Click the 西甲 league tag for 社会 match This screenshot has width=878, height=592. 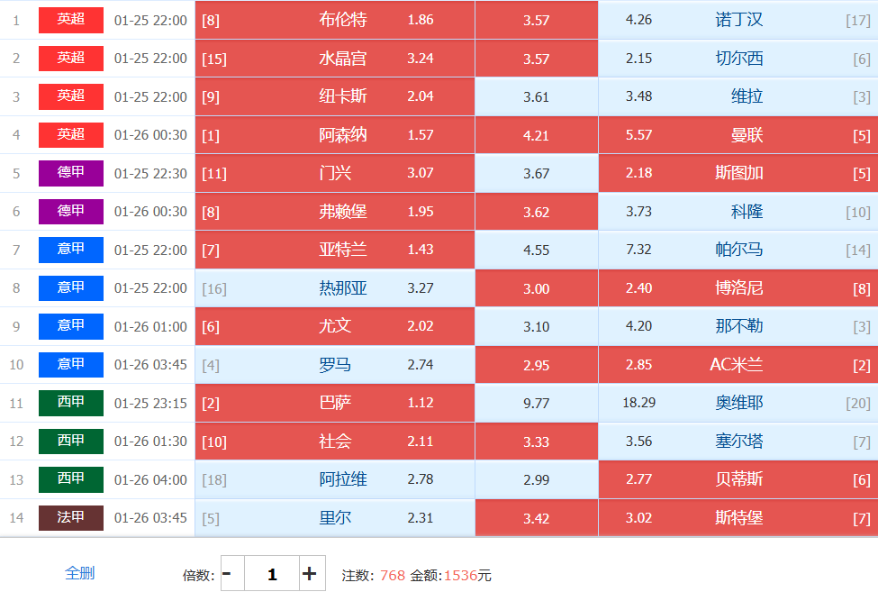tap(71, 442)
